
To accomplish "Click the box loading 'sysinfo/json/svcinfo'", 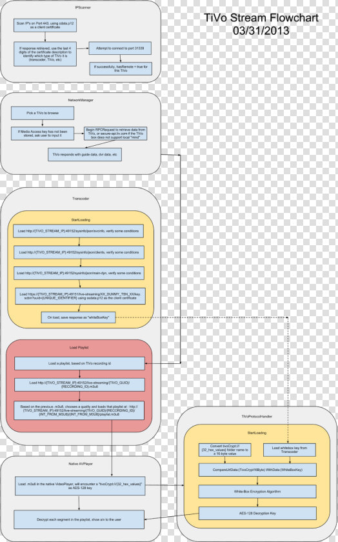I will click(78, 231).
